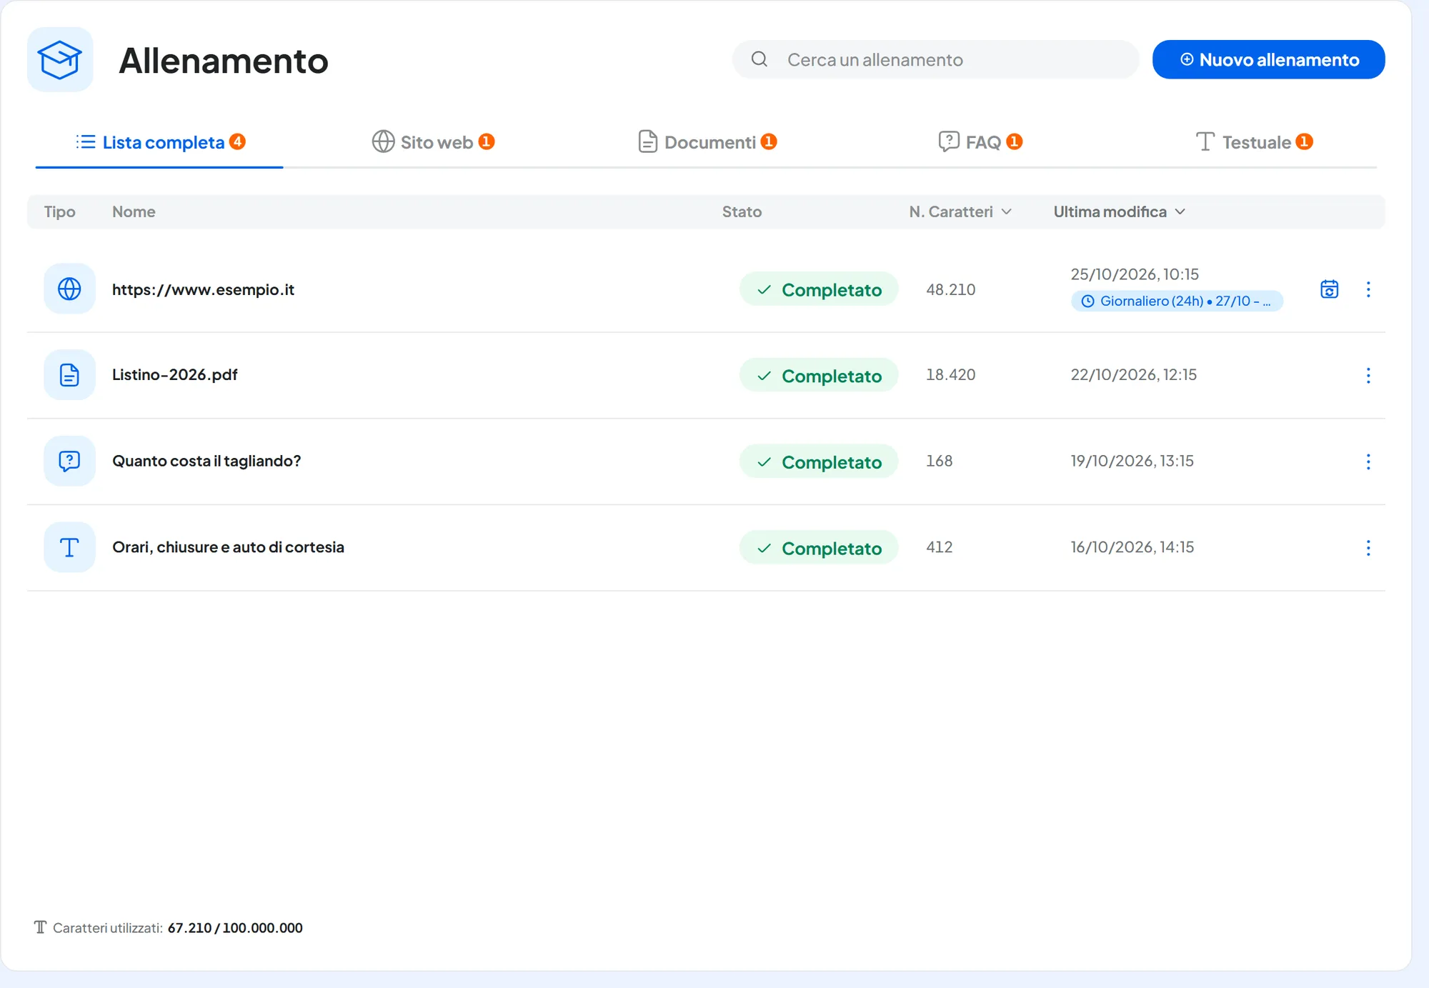Click the name Quanto costa il tagliando?
Image resolution: width=1429 pixels, height=988 pixels.
tap(206, 461)
